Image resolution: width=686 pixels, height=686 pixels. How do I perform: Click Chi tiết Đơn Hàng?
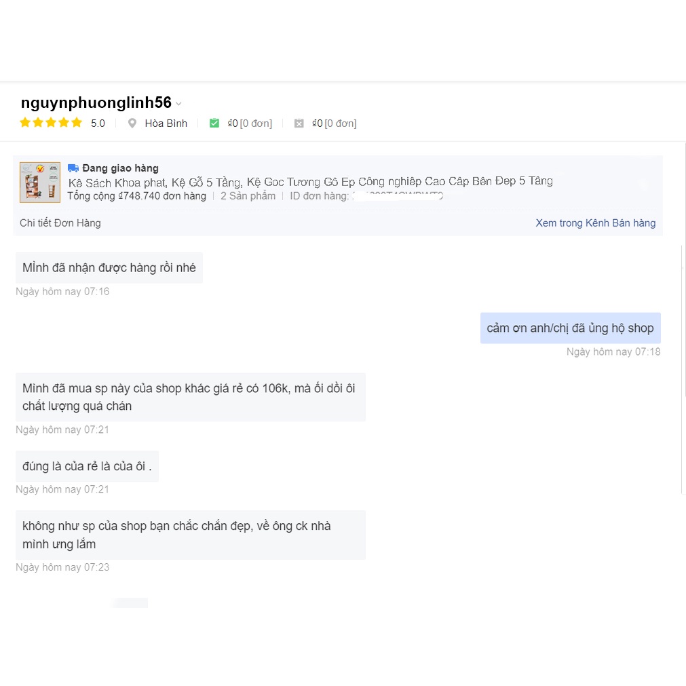60,223
